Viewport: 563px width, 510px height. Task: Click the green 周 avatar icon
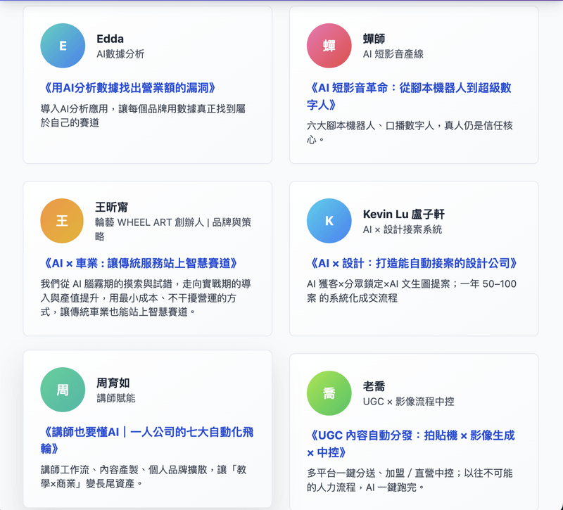(x=63, y=390)
